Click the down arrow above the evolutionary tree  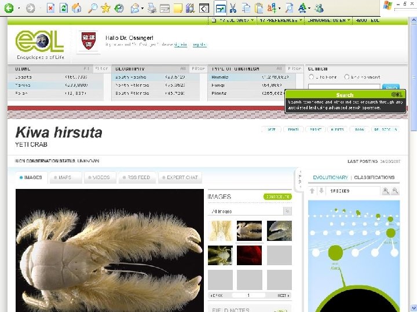pos(321,191)
